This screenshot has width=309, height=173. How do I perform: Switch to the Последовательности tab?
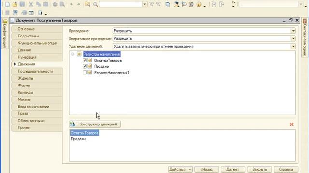coord(37,72)
